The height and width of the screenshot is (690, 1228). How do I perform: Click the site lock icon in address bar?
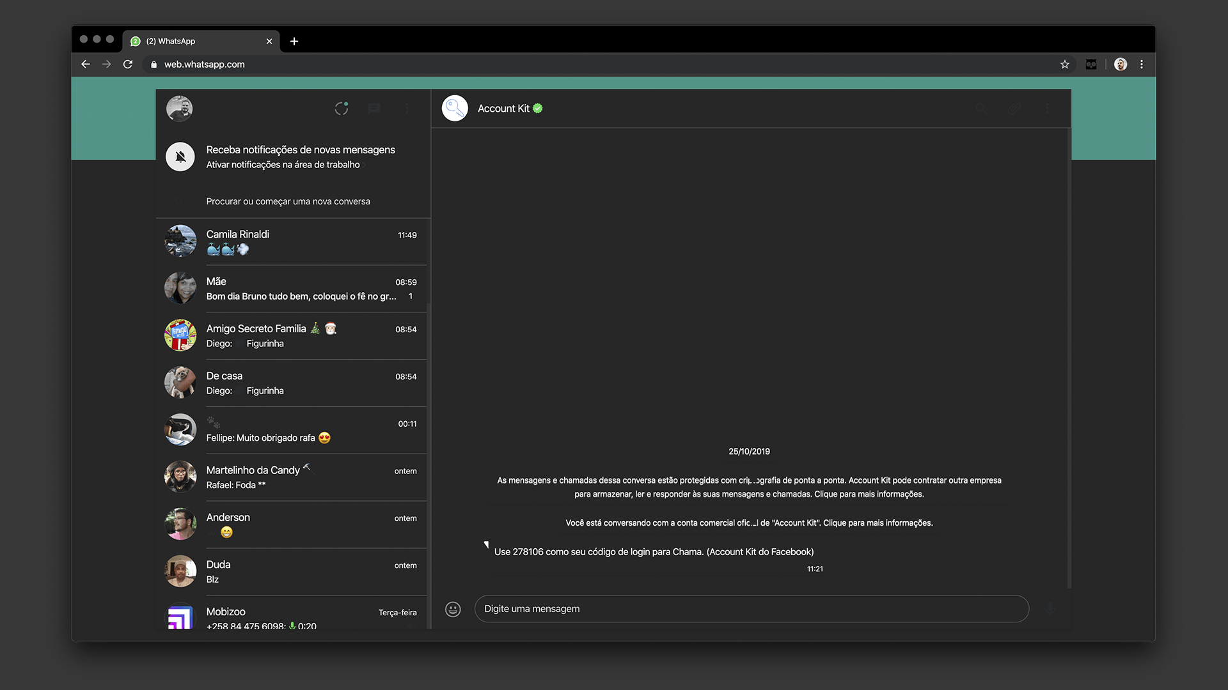coord(153,65)
